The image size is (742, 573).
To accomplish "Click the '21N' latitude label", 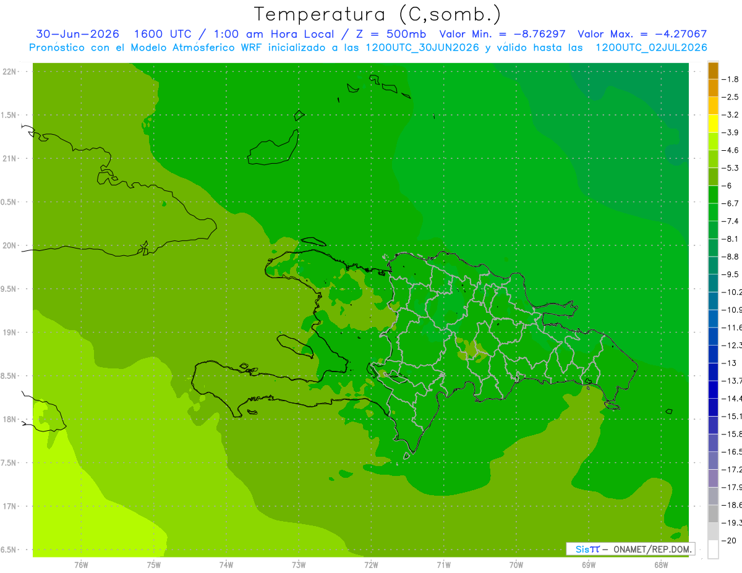I will (10, 159).
